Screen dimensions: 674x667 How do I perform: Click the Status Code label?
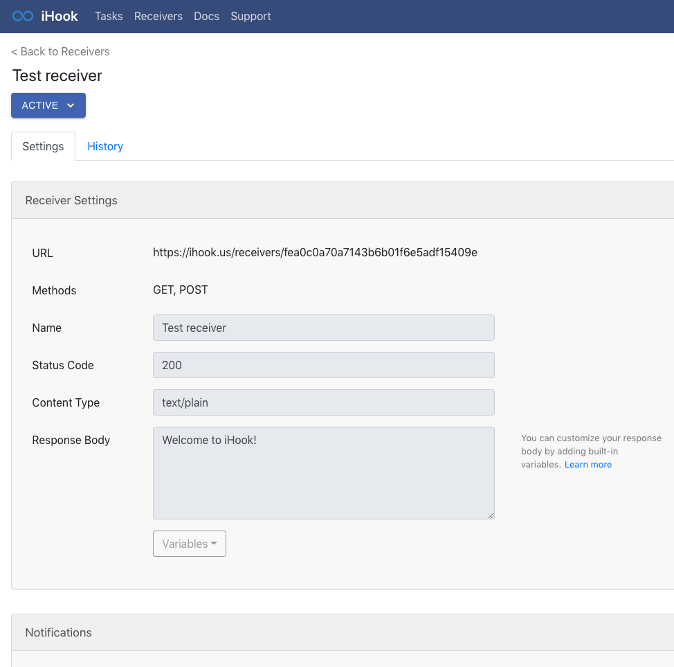click(63, 365)
